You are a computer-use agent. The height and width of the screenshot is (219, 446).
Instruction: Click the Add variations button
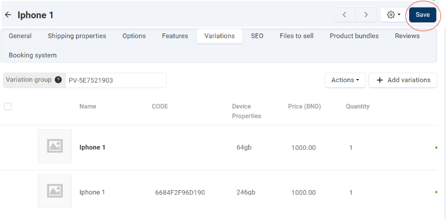tap(403, 80)
